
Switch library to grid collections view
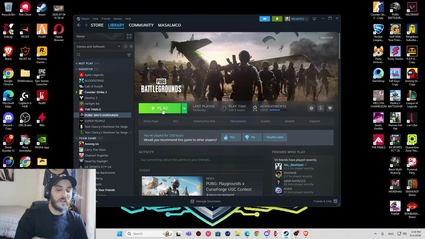click(129, 36)
